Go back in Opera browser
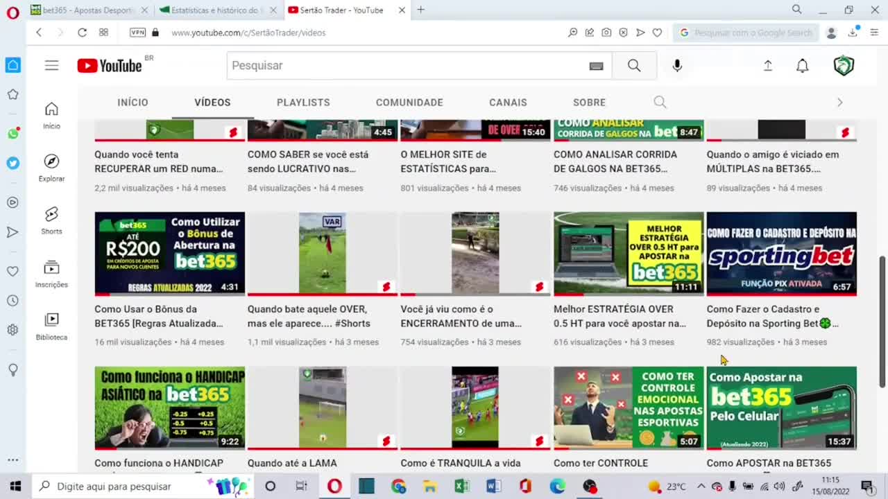Screen dimensions: 888x499 tap(39, 33)
